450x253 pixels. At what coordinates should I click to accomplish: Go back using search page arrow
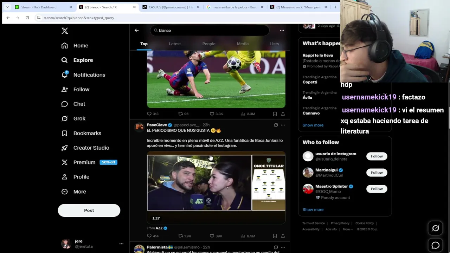(137, 30)
